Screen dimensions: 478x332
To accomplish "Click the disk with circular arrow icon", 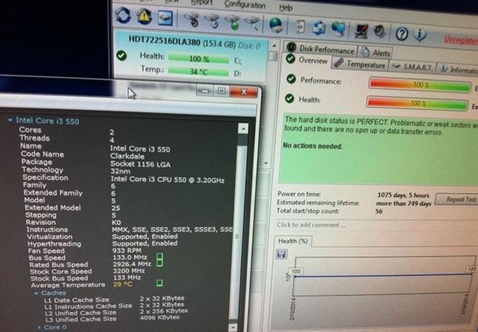I will click(212, 21).
